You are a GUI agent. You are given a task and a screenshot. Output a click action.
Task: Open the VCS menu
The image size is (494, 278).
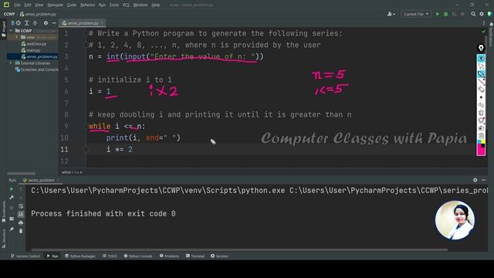tap(126, 5)
